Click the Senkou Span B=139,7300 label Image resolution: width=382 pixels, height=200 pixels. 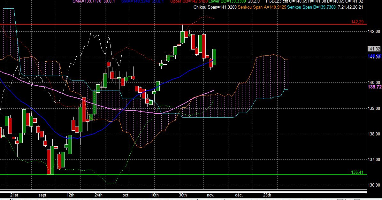coord(311,7)
